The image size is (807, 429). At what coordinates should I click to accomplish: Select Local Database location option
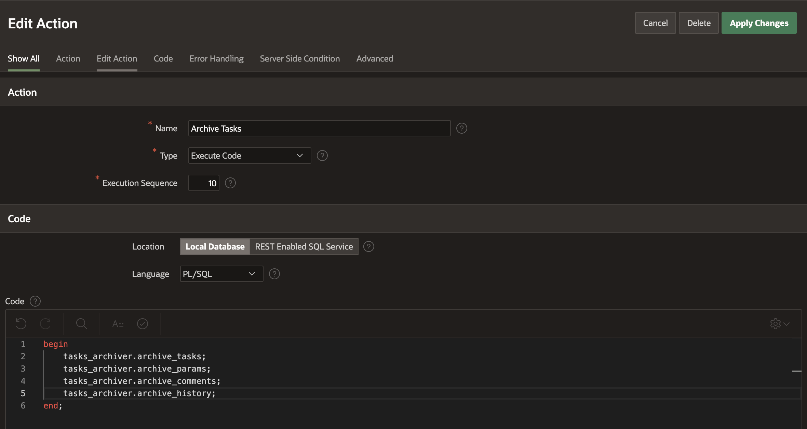pyautogui.click(x=215, y=246)
